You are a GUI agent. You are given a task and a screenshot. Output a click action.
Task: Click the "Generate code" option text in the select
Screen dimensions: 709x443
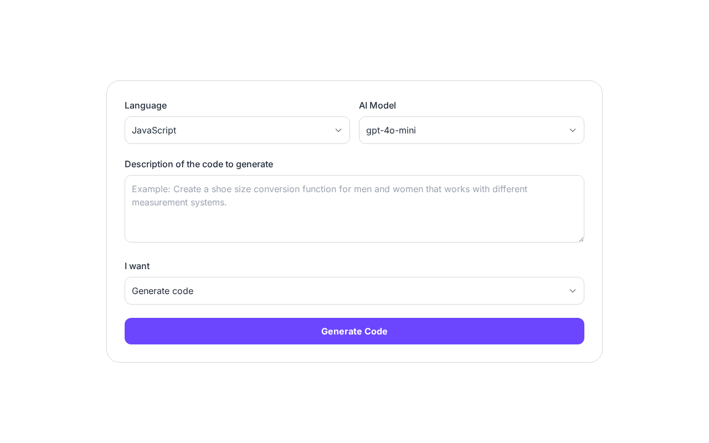pyautogui.click(x=163, y=291)
